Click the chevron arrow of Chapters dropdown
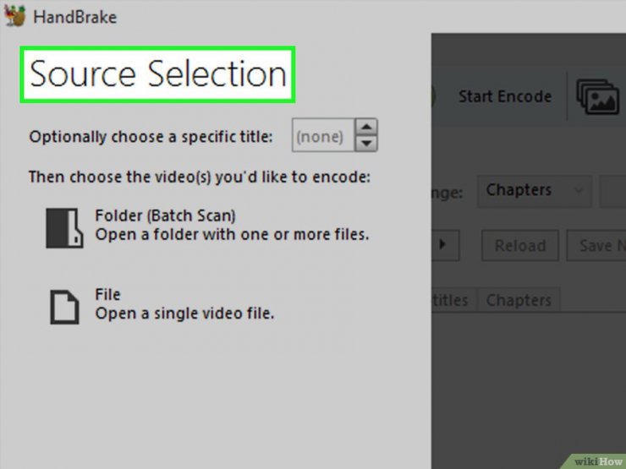This screenshot has width=626, height=469. point(579,190)
